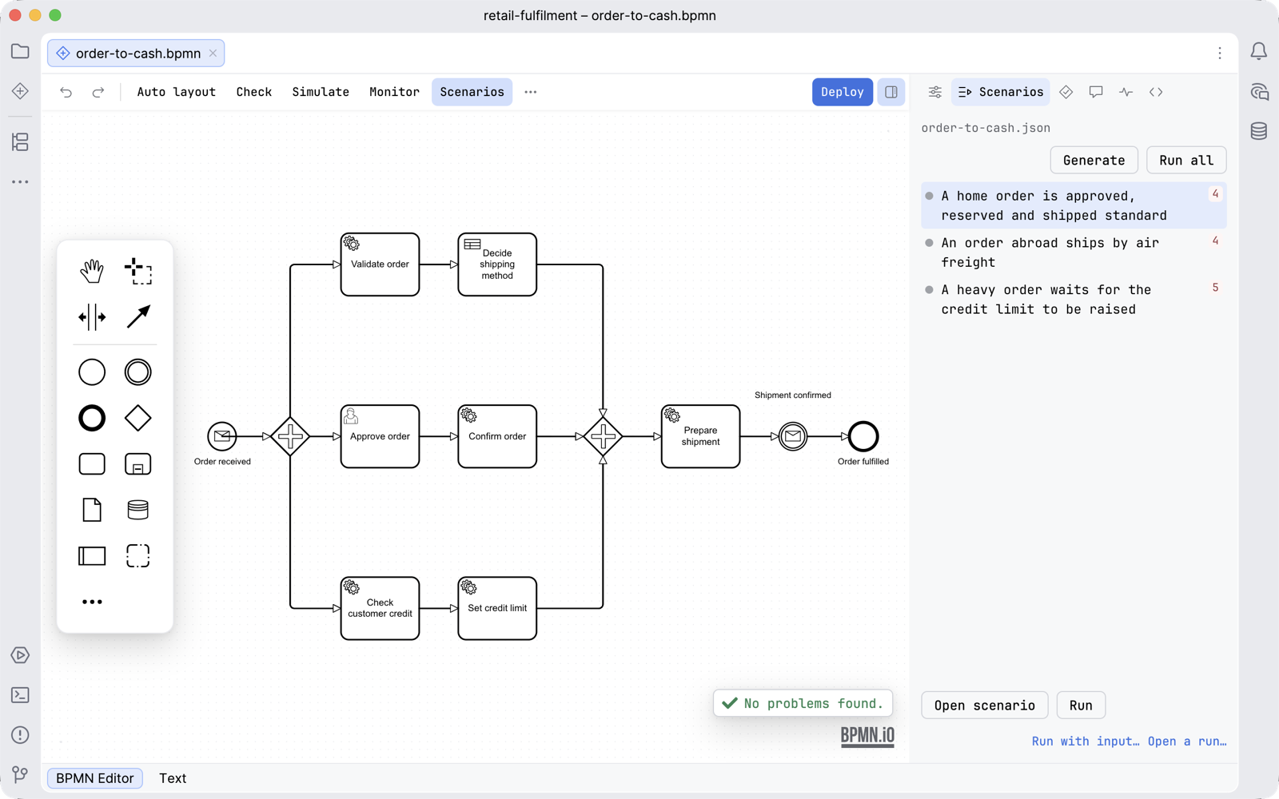This screenshot has height=799, width=1279.
Task: Create an intermediate event from the palette
Action: tap(138, 372)
